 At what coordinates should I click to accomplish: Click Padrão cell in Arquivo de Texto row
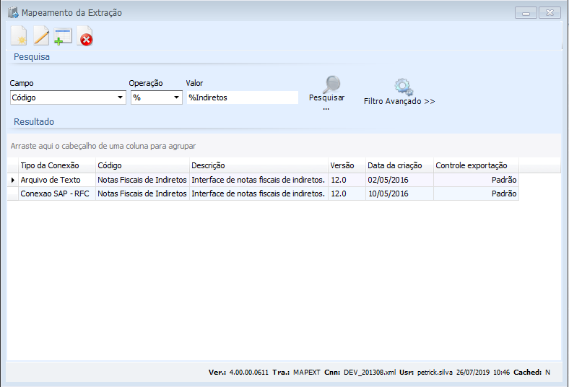point(476,180)
